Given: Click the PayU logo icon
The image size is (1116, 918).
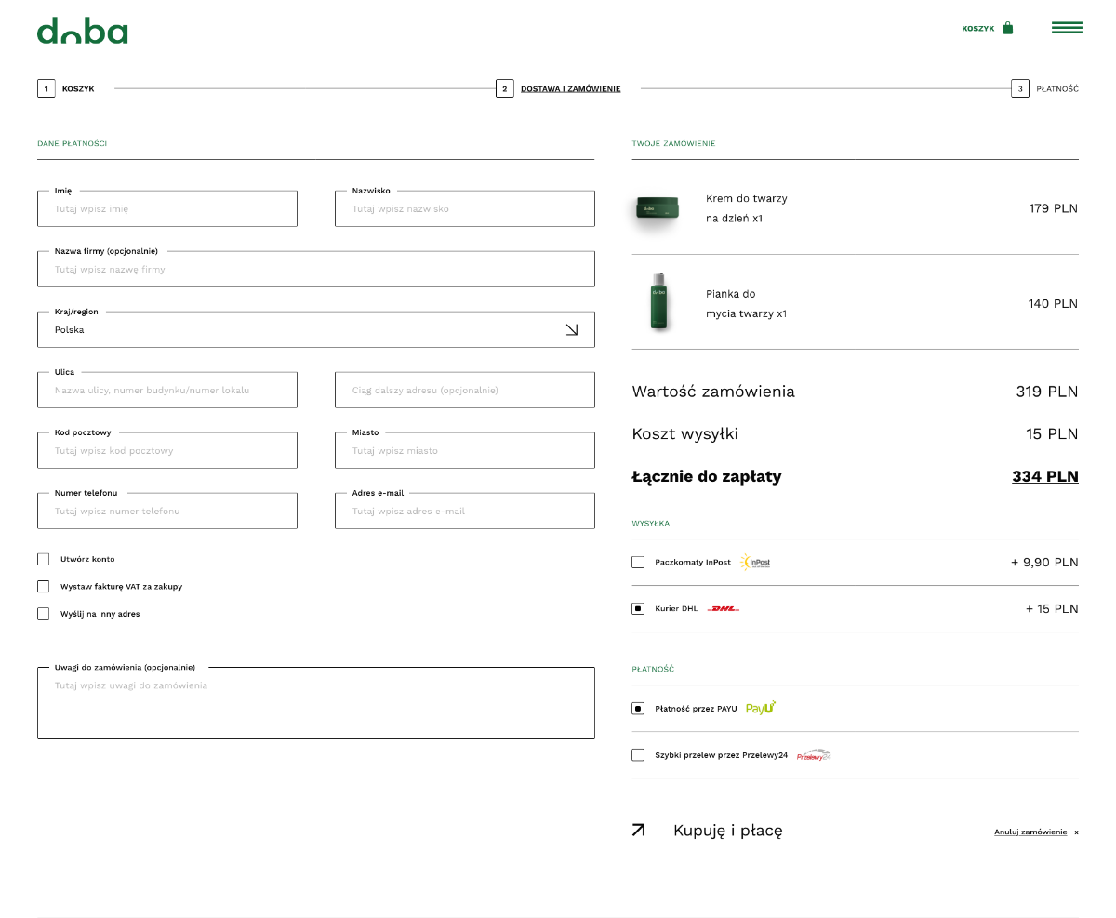Looking at the screenshot, I should coord(761,708).
